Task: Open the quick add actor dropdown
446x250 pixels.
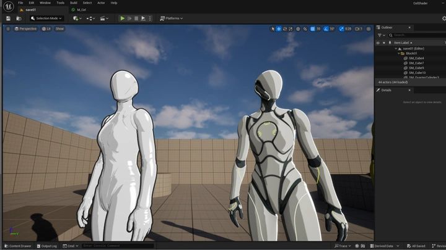Action: 77,19
